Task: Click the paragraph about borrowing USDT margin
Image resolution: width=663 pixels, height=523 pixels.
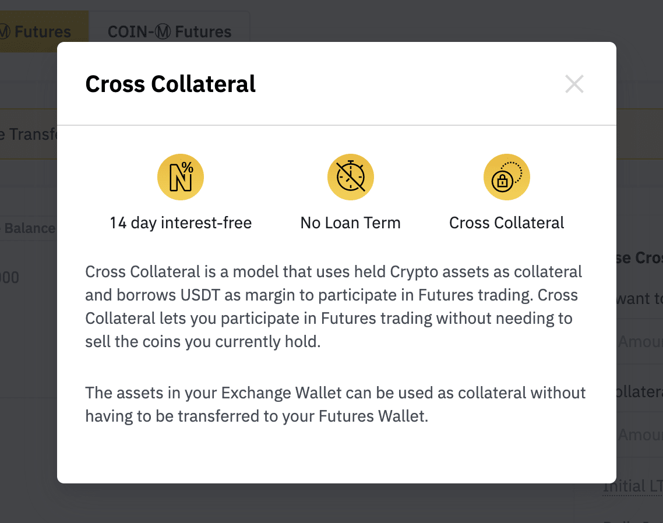Action: (334, 306)
